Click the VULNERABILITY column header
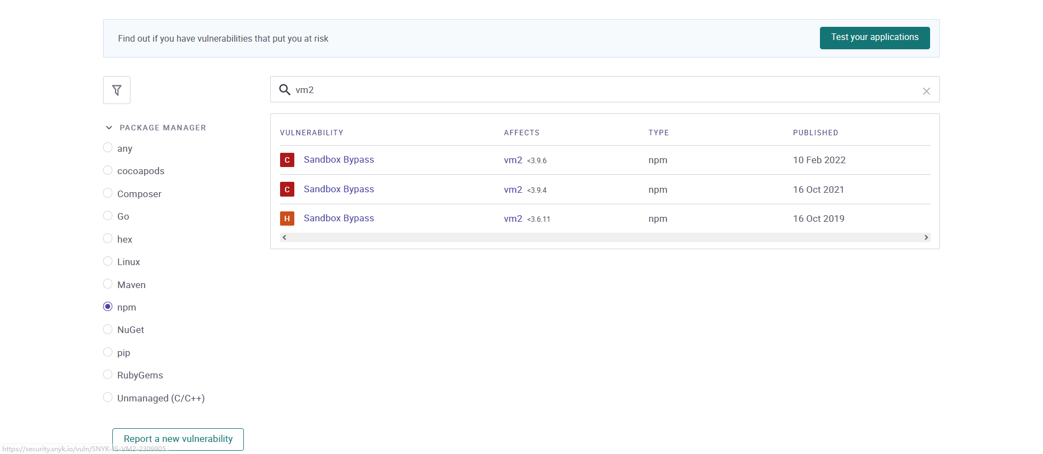The width and height of the screenshot is (1043, 454). coord(311,133)
